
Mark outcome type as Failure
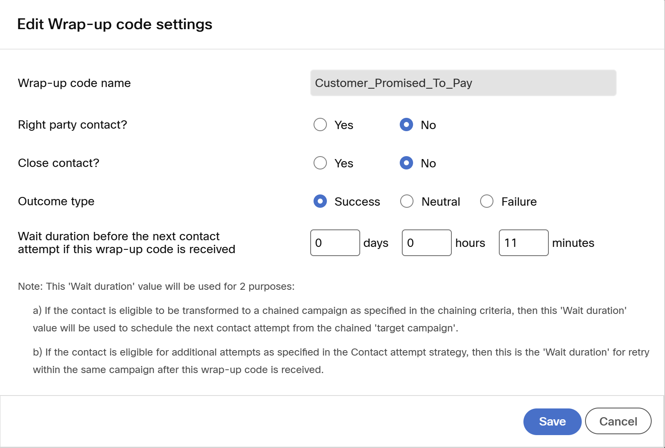(487, 201)
